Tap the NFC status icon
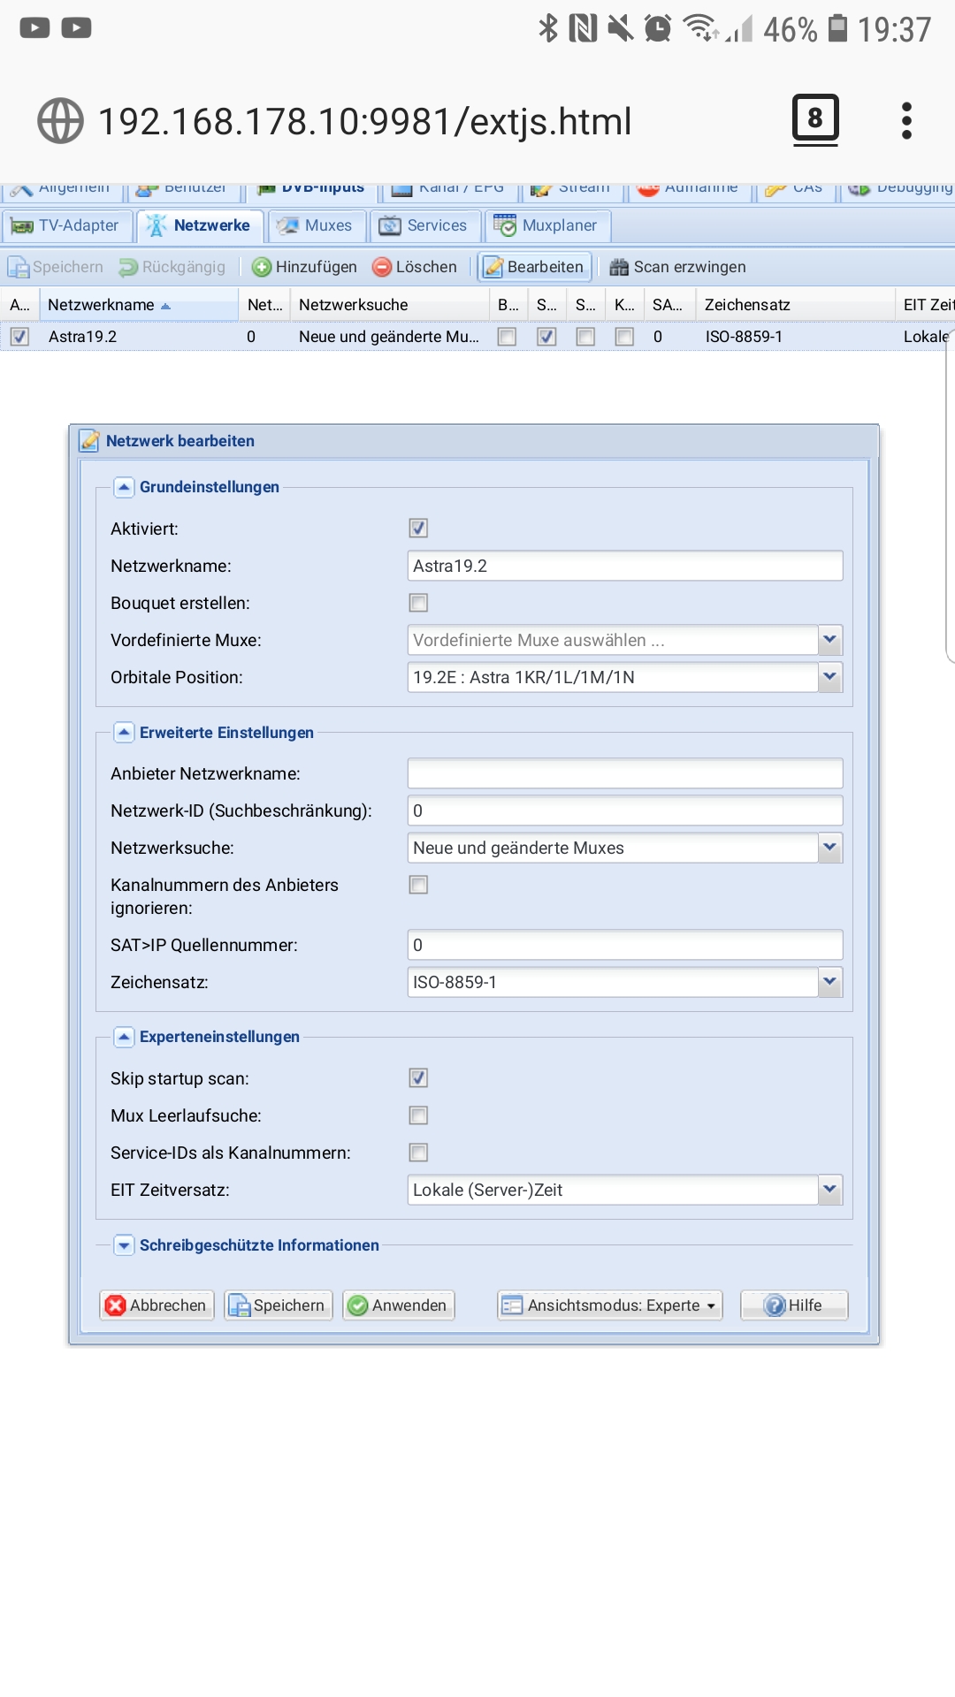The image size is (955, 1697). click(583, 28)
